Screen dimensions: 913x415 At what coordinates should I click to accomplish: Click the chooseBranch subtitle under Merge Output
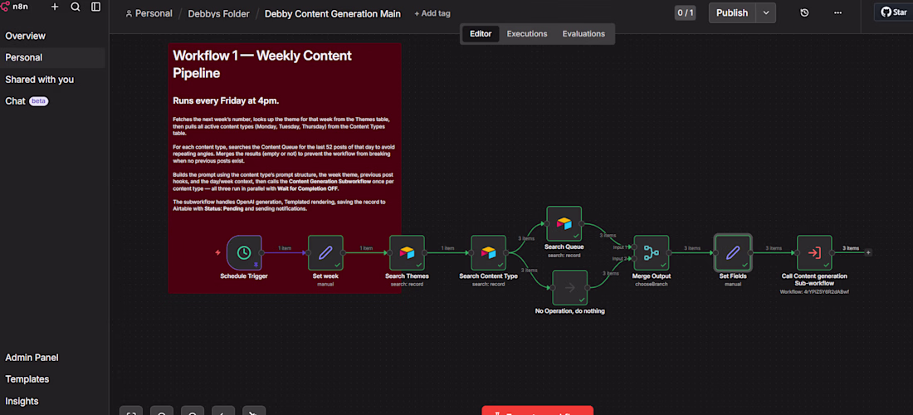(652, 285)
